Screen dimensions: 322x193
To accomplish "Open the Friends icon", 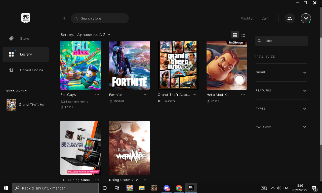I will tap(290, 18).
